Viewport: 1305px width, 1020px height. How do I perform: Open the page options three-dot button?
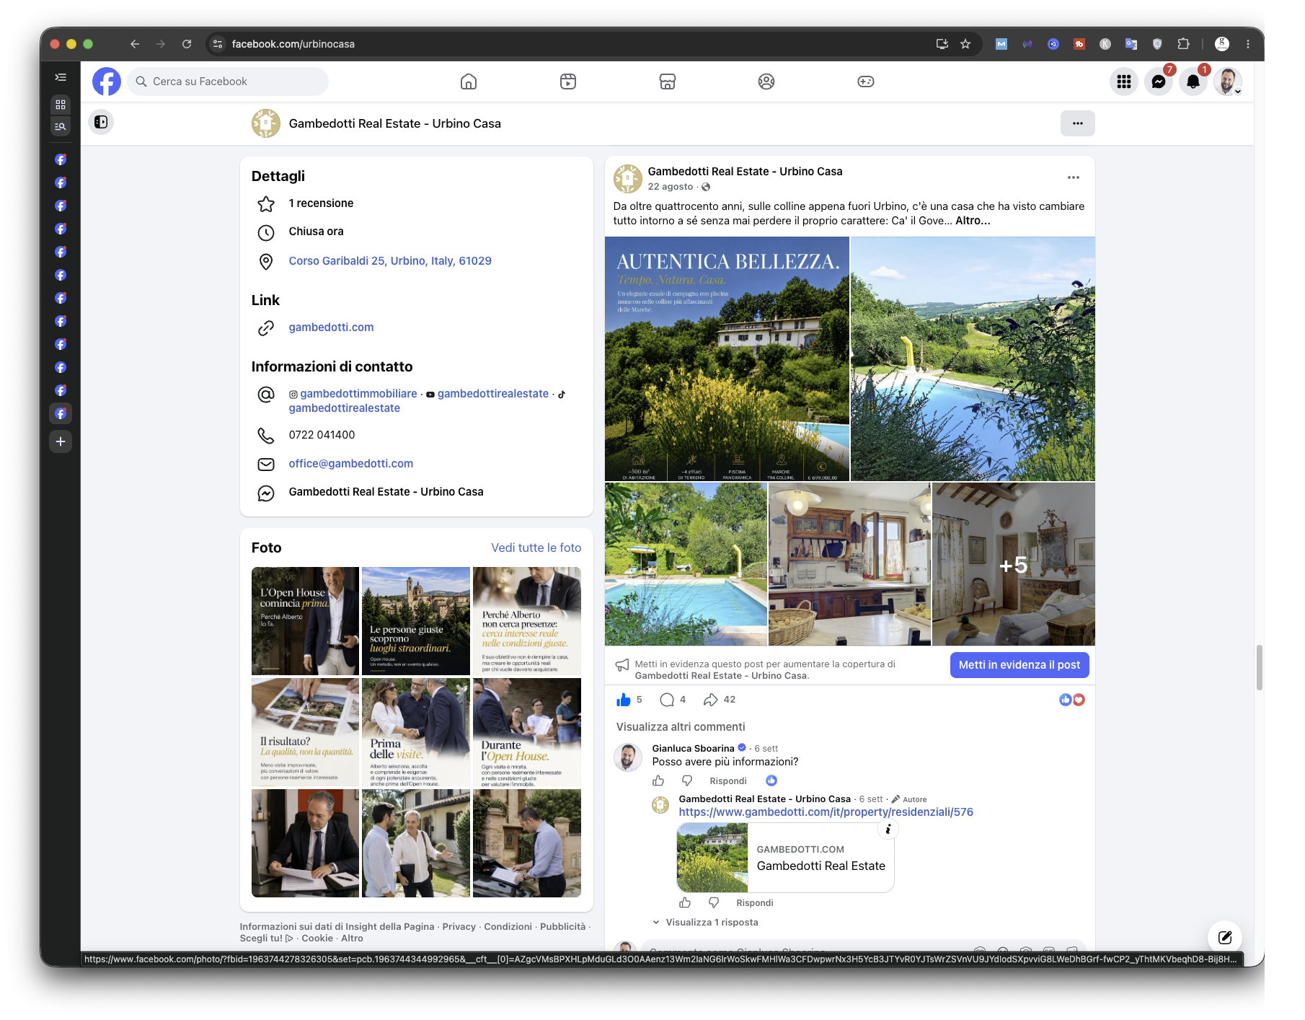click(1077, 123)
